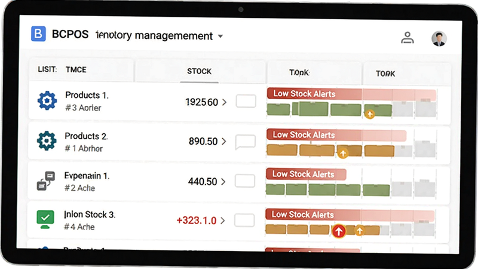
Task: Click the #2 Ache subtitle
Action: (79, 188)
